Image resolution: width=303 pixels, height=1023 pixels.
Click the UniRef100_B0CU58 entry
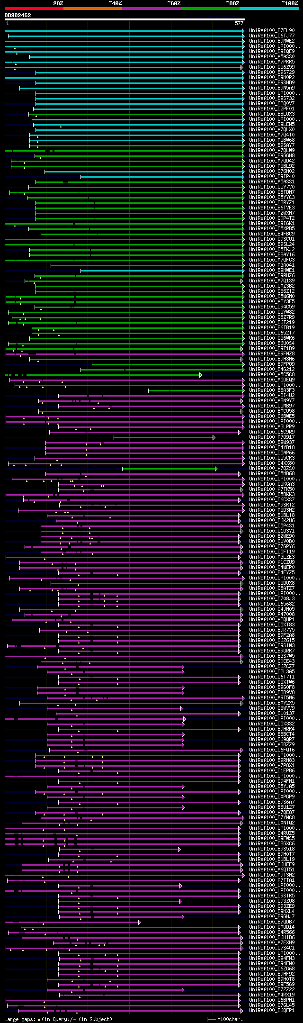coord(272,411)
